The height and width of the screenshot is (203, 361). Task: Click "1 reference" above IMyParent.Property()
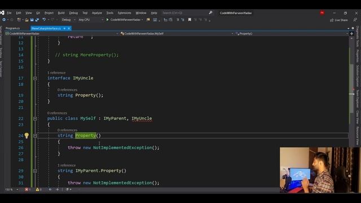tap(67, 165)
